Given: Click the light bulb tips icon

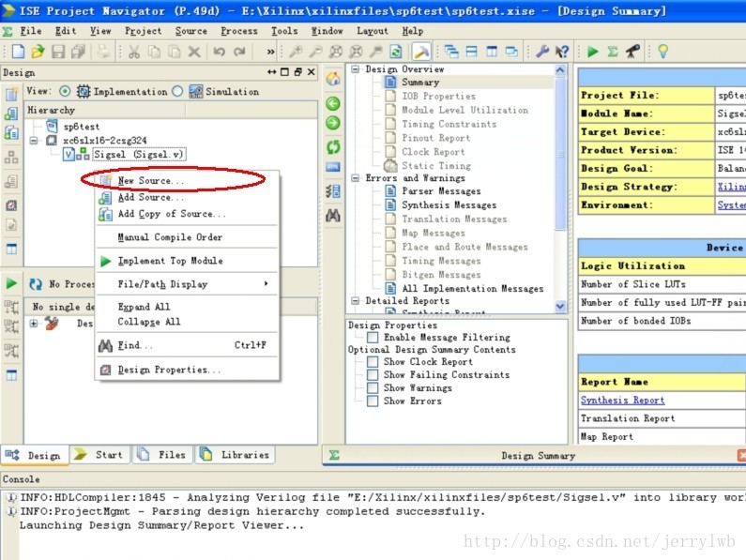Looking at the screenshot, I should click(x=662, y=52).
